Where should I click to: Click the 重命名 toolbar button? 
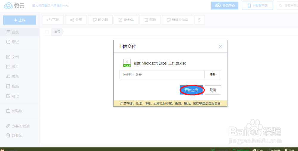click(126, 20)
